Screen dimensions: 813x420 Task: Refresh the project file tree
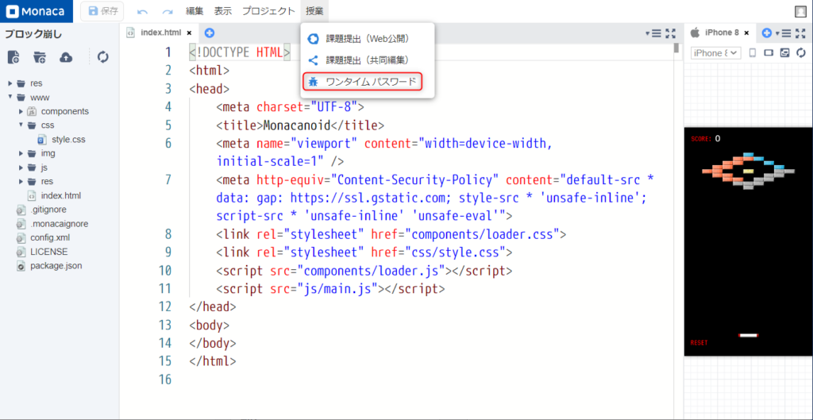pyautogui.click(x=103, y=56)
